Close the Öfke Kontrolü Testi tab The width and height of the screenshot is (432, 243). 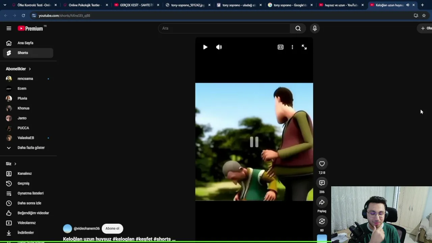coord(56,5)
